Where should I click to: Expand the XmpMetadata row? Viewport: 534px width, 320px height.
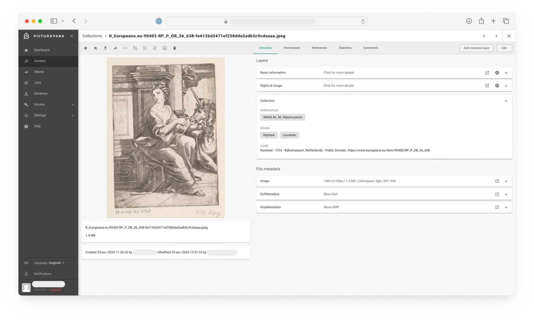tap(506, 207)
